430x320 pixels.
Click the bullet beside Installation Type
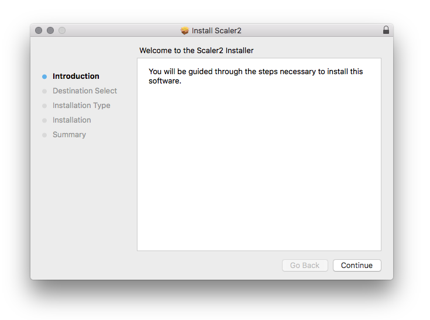pyautogui.click(x=44, y=106)
